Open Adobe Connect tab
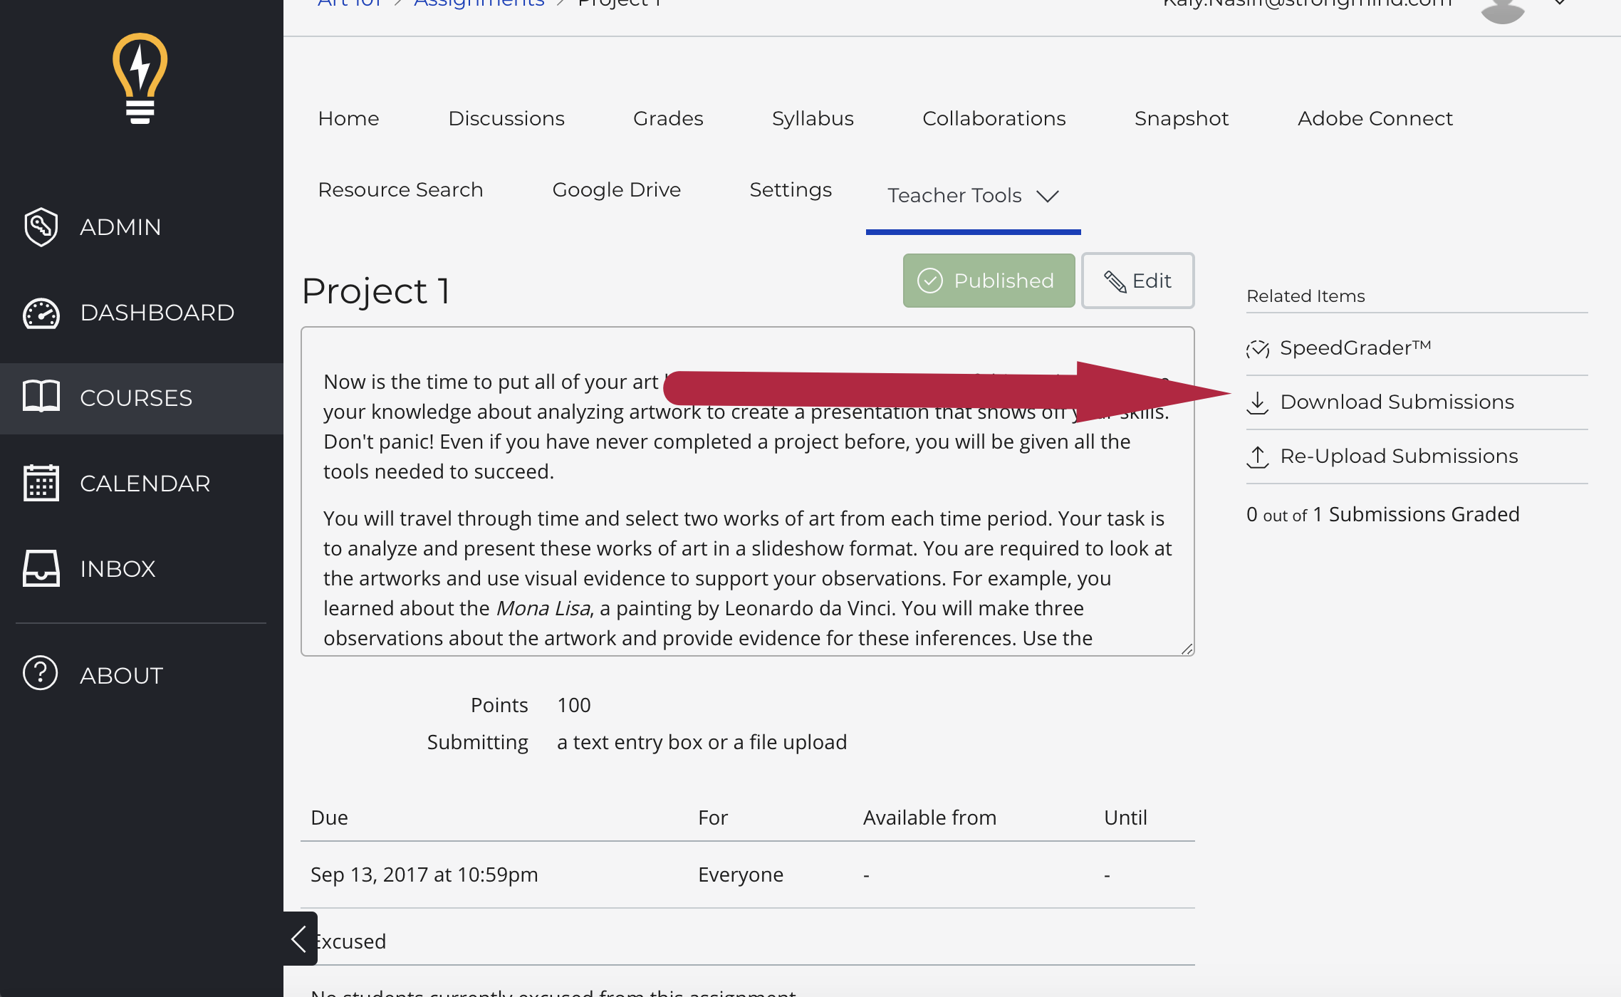The height and width of the screenshot is (997, 1621). click(1375, 118)
